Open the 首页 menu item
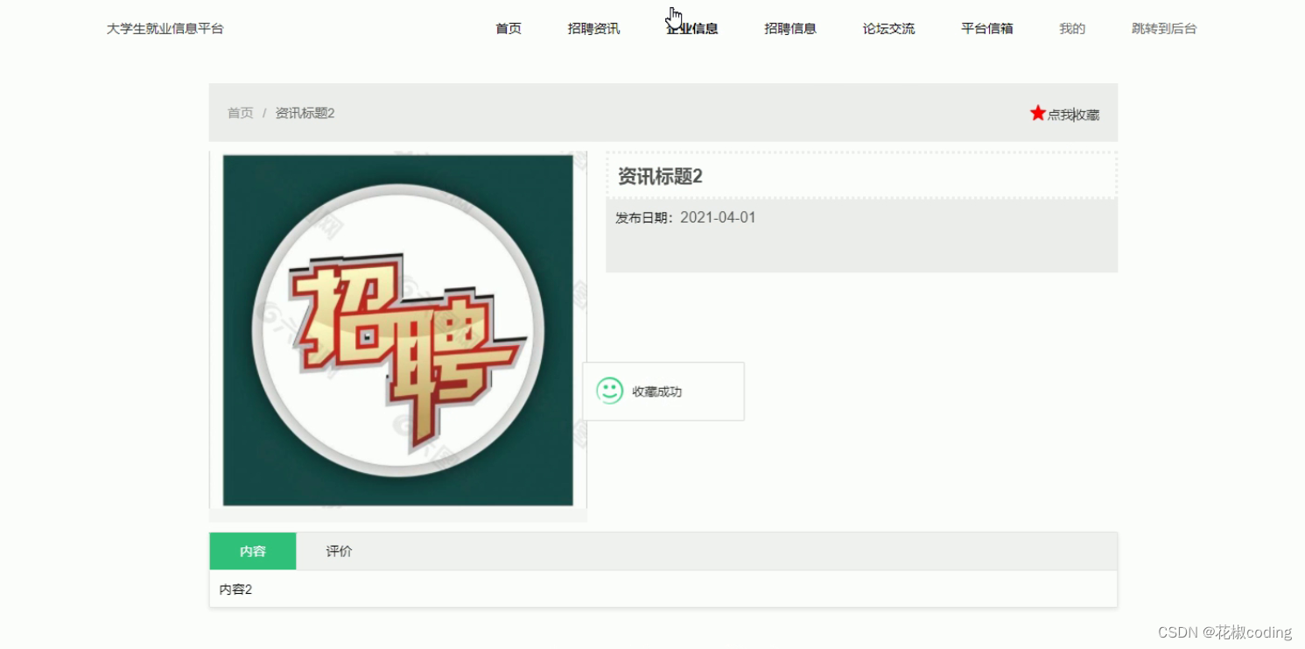This screenshot has height=649, width=1305. [507, 28]
